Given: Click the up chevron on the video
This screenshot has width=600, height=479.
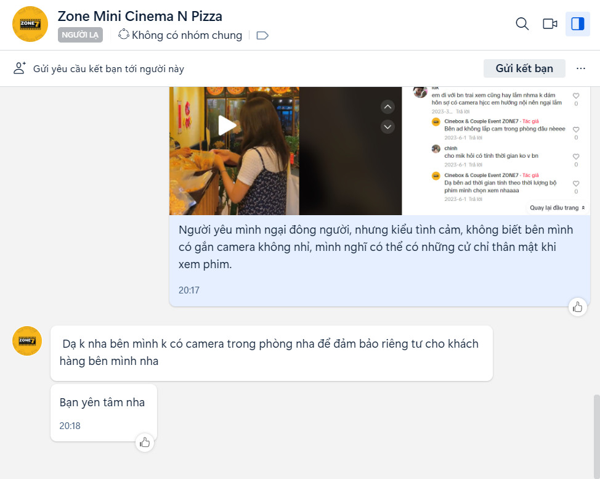Looking at the screenshot, I should click(x=387, y=107).
